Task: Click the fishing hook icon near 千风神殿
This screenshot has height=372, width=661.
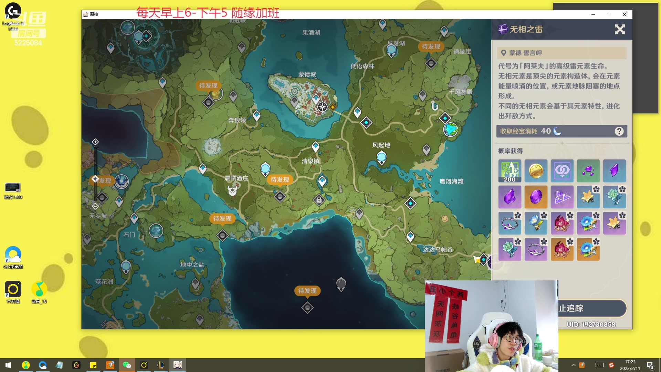Action: 435,105
